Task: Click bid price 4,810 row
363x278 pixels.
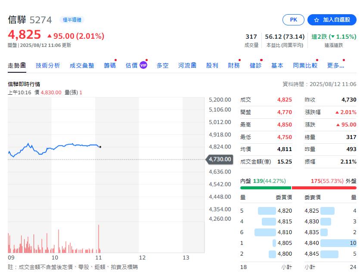Action: (x=266, y=232)
